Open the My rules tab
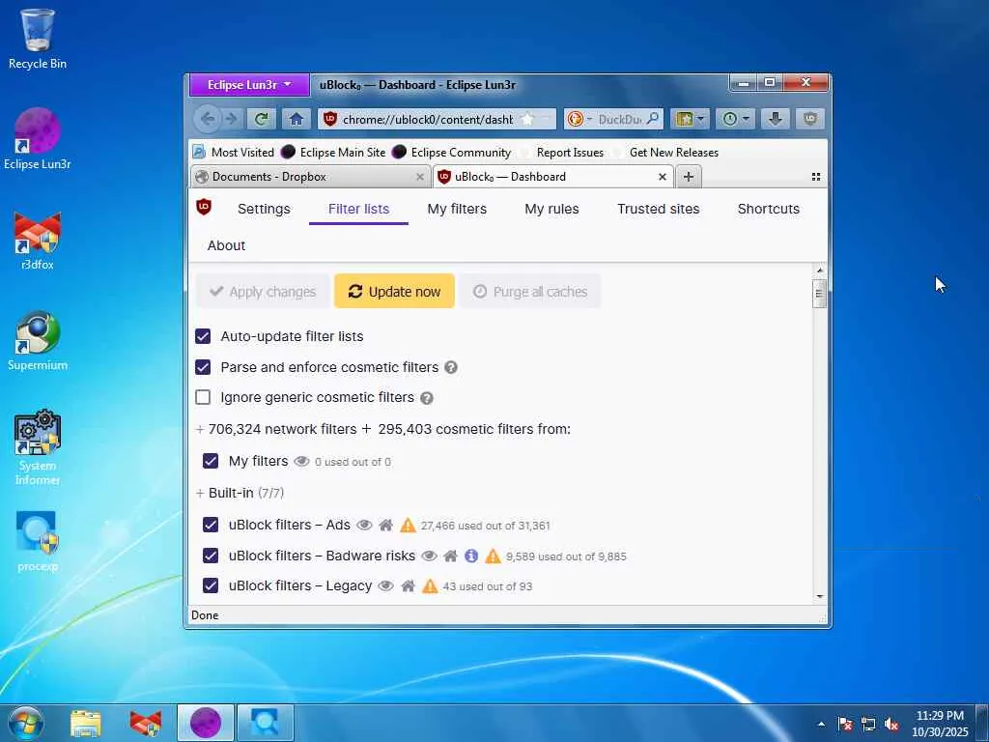Screen dimensions: 989x742 (x=551, y=209)
